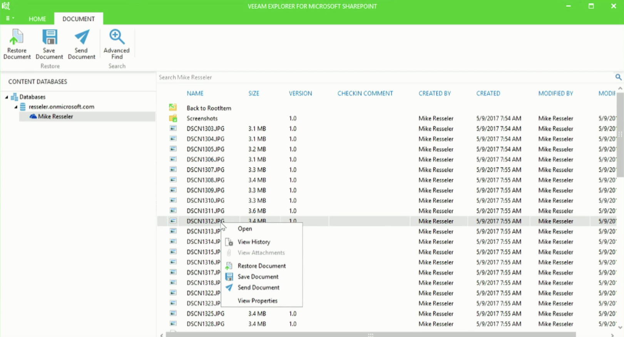Click the image icon for DSCN1308.JPG
The width and height of the screenshot is (624, 337).
173,180
